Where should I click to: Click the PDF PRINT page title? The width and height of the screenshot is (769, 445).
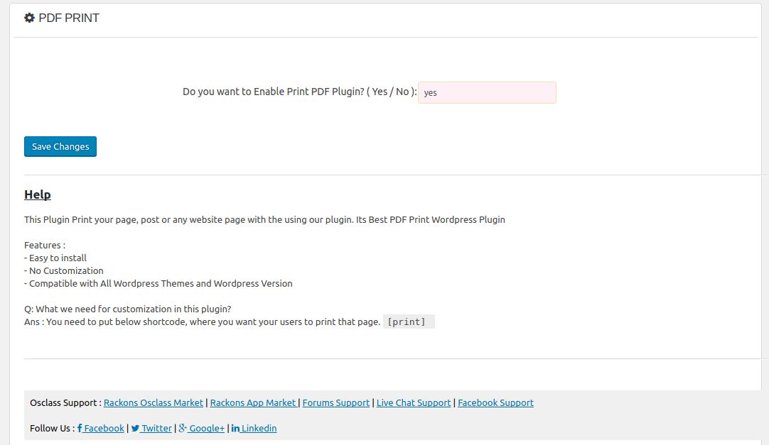[x=69, y=18]
